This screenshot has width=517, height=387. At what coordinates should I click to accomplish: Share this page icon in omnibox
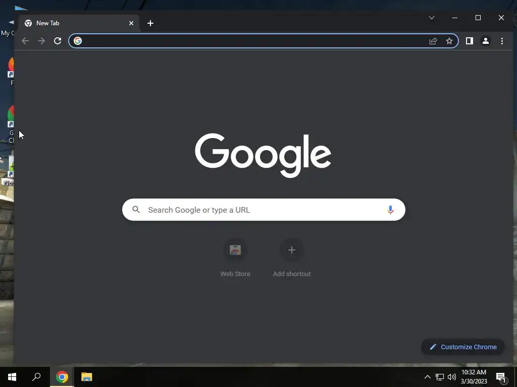(433, 41)
